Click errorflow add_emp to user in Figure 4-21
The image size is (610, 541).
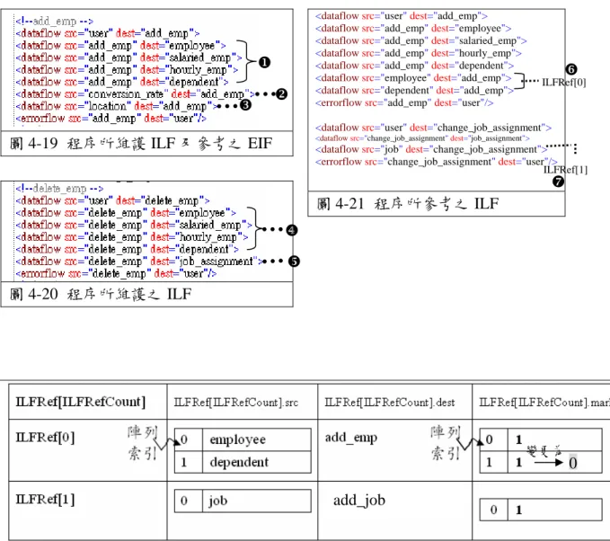click(404, 102)
